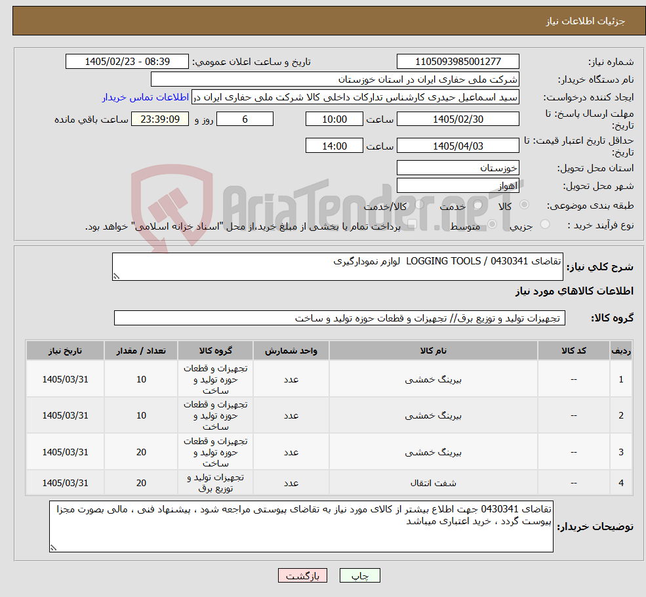Click the goods group field
The image size is (646, 597).
pyautogui.click(x=340, y=318)
